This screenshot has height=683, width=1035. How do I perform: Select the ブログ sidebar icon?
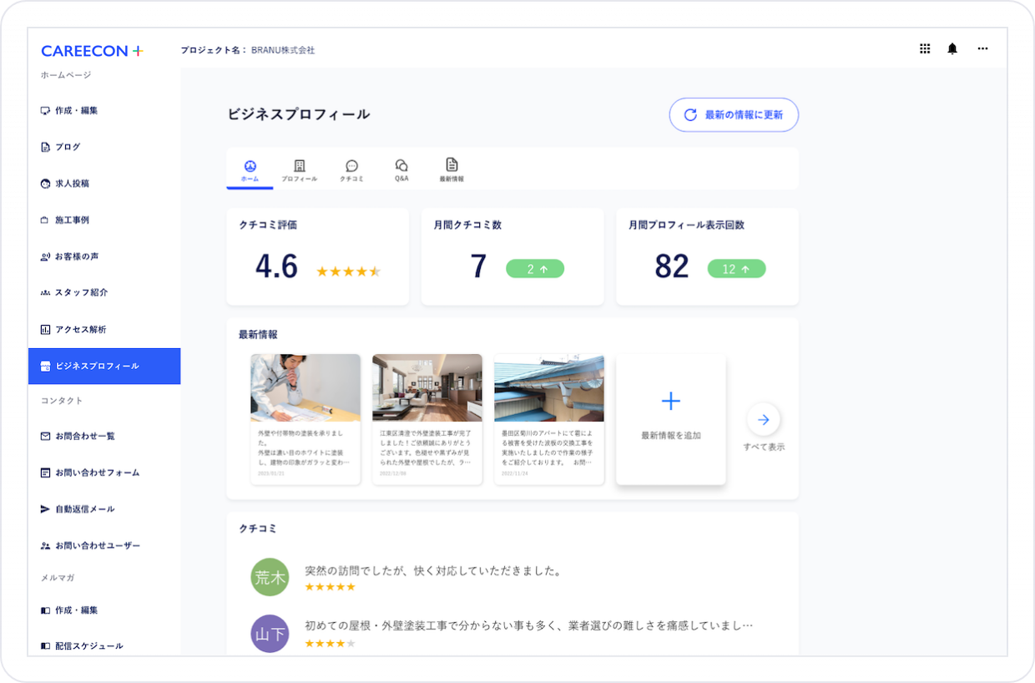point(46,147)
